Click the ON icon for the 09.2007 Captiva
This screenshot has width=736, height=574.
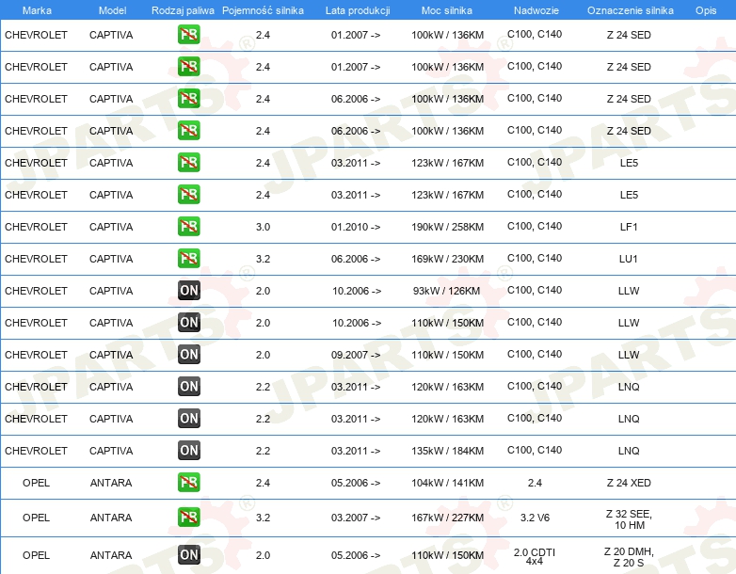(x=189, y=355)
